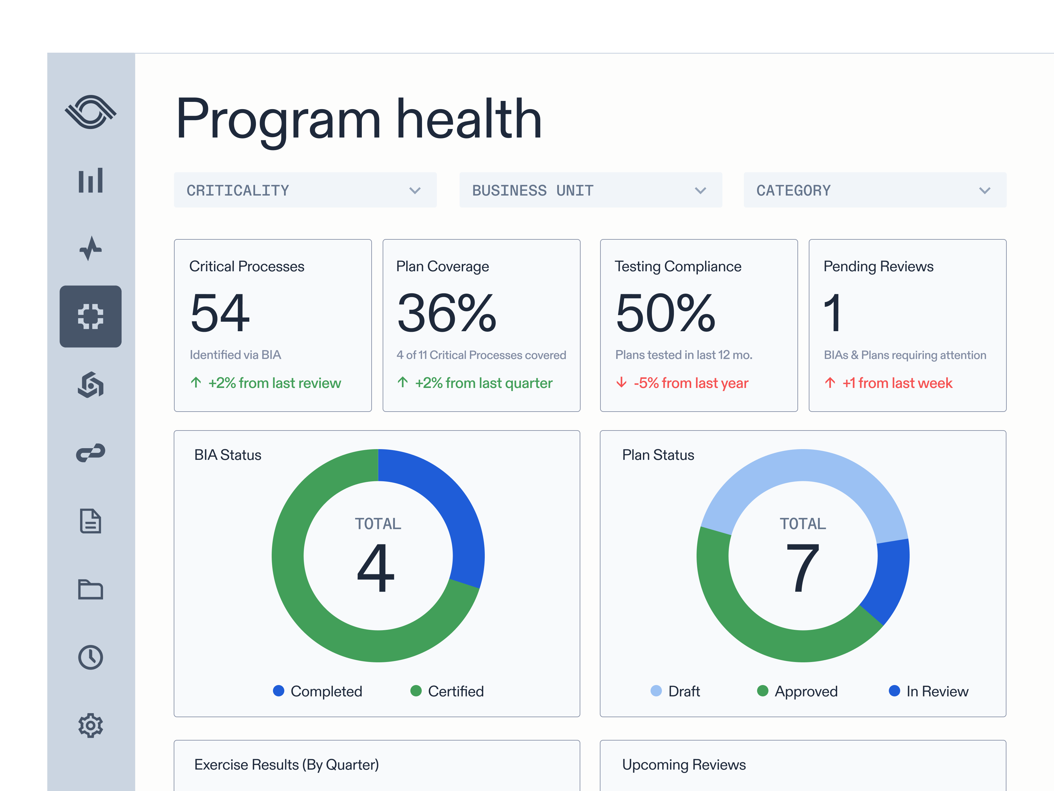
Task: Toggle the Completed legend item in BIA Status
Action: (317, 691)
